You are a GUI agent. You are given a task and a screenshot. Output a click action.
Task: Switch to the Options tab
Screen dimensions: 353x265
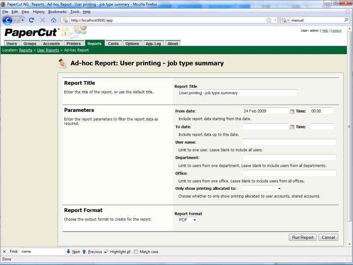click(x=132, y=44)
